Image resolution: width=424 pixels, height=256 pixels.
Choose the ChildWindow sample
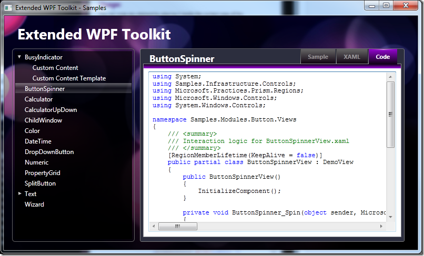pos(43,120)
